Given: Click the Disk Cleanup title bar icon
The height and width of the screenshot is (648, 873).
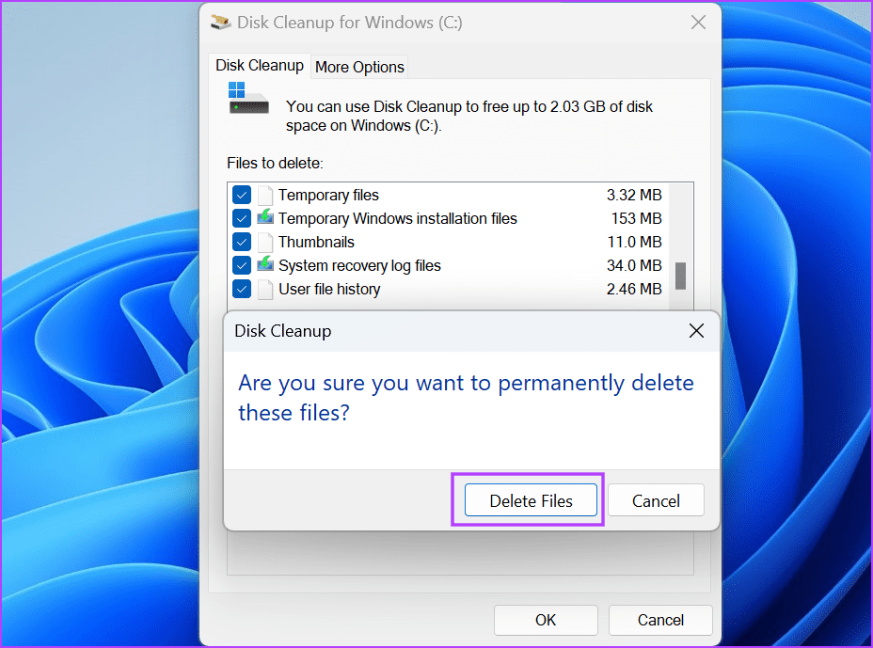Looking at the screenshot, I should (221, 23).
